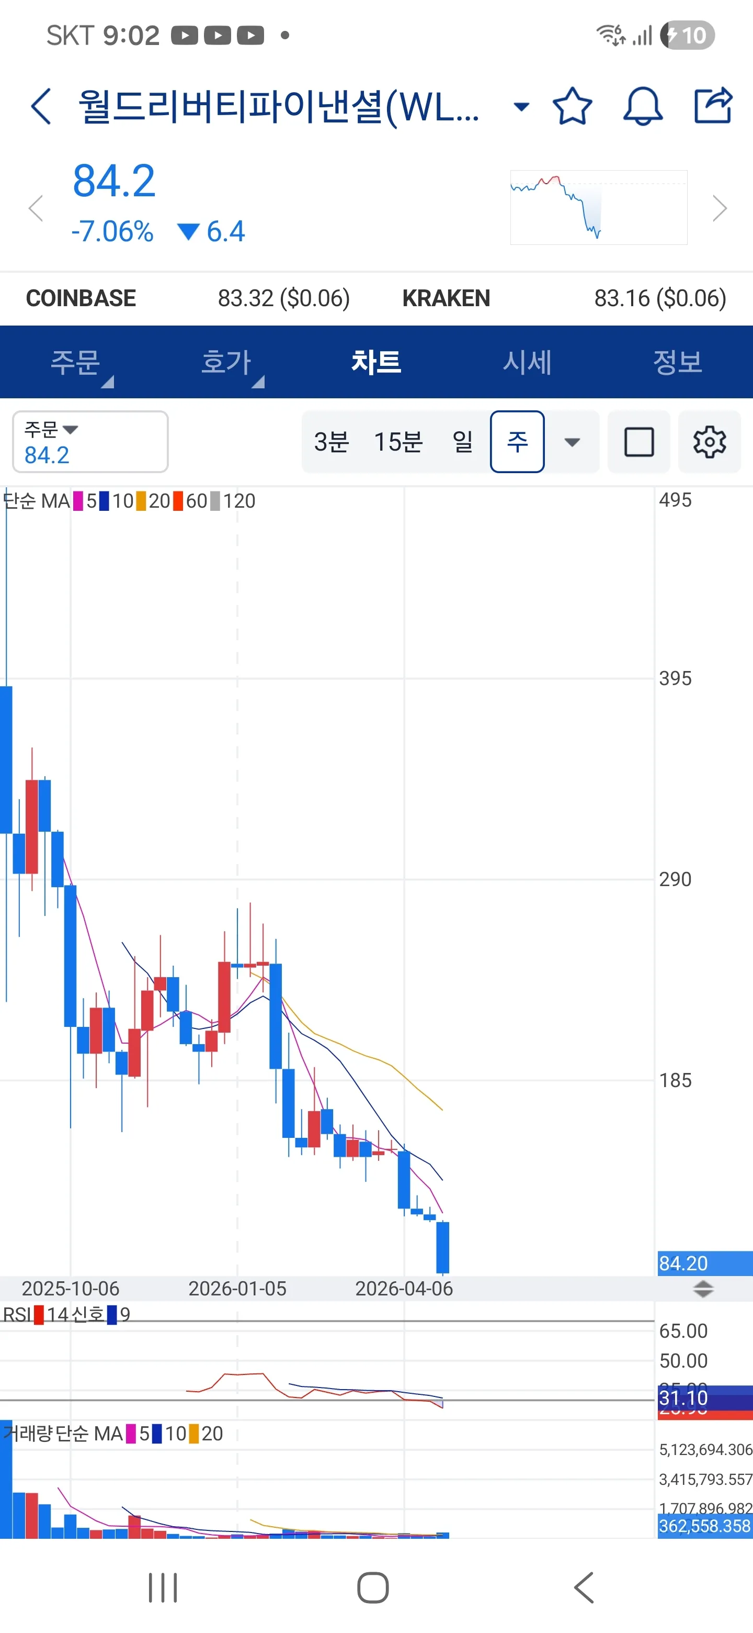Switch to the 호가 tab
Image resolution: width=753 pixels, height=1633 pixels.
pos(226,362)
